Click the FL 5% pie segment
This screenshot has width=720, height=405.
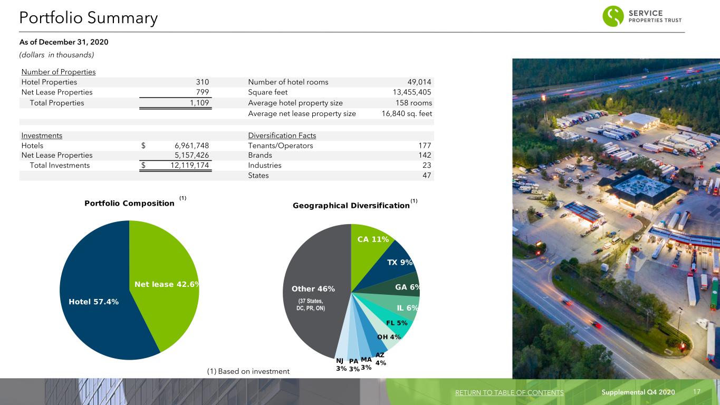396,323
